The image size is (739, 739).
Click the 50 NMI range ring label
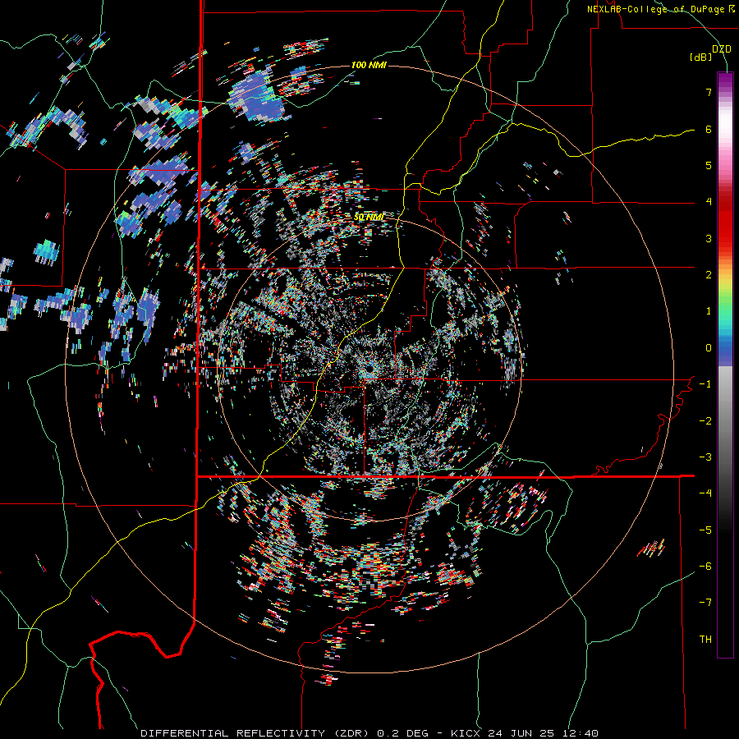369,217
